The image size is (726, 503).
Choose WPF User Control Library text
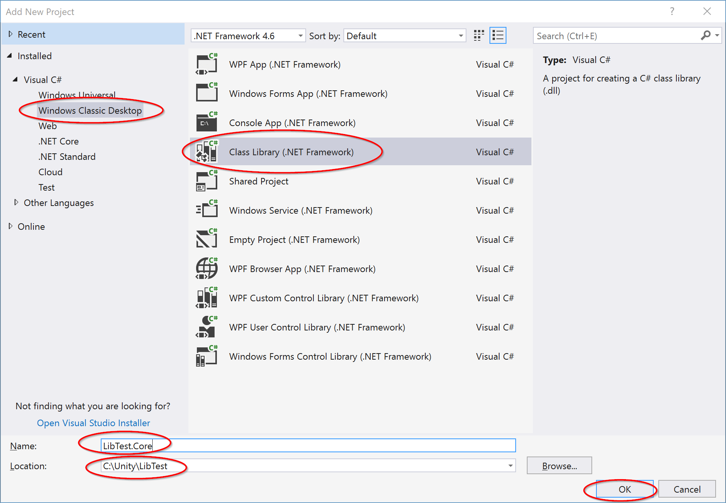tap(317, 327)
